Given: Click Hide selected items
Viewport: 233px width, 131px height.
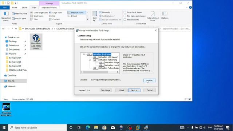Looking at the screenshot, I should (153, 16).
